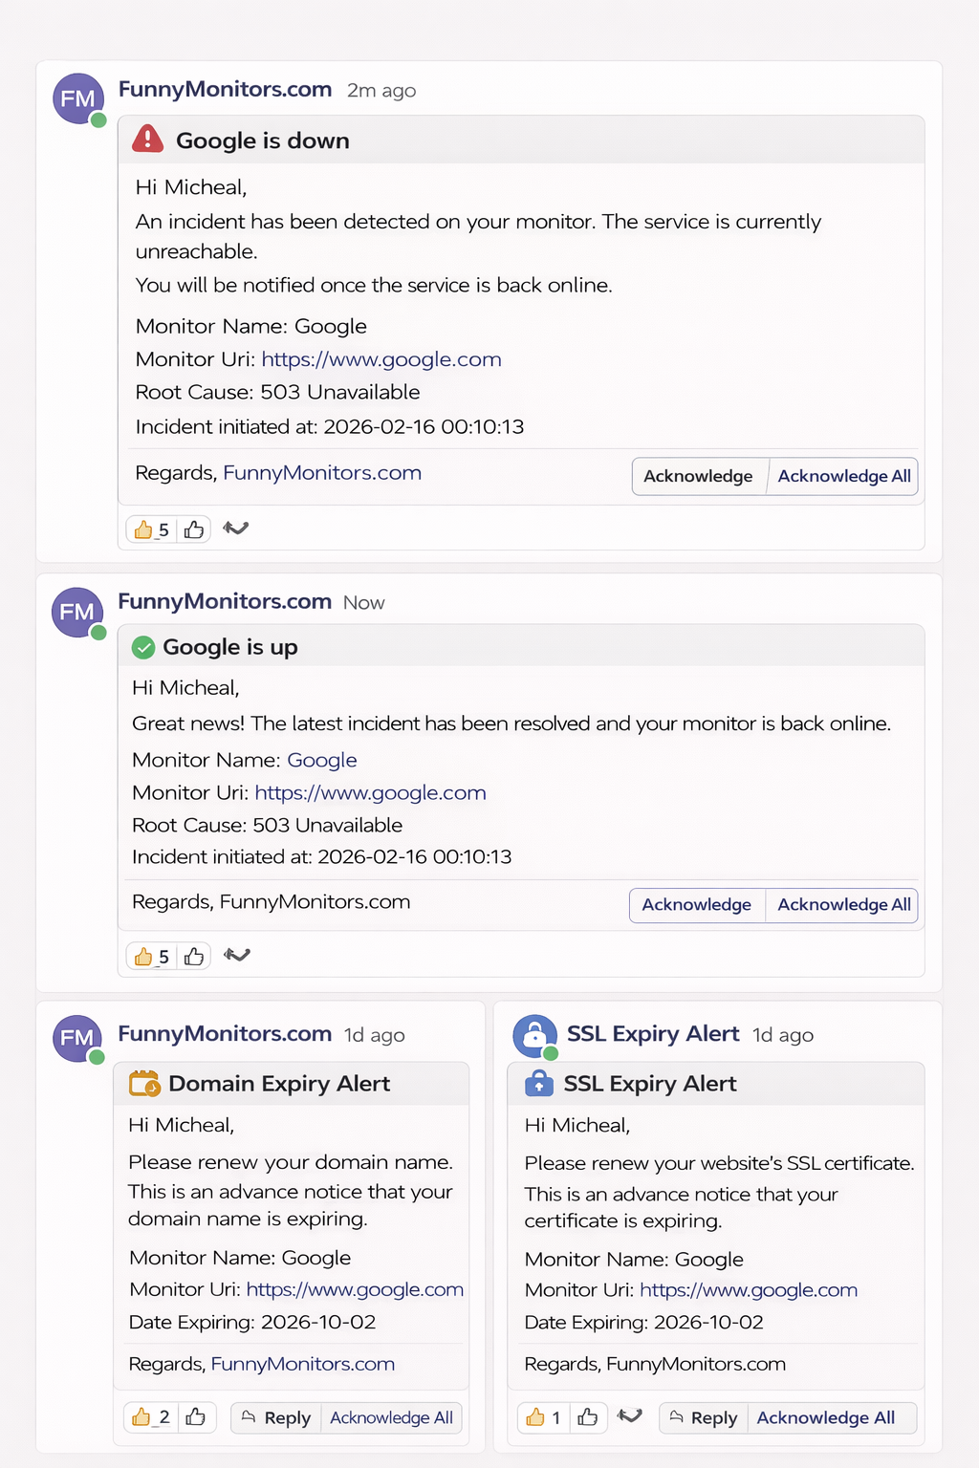This screenshot has height=1468, width=979.
Task: Click the add-reaction thumbs-up on Google is down
Action: click(x=194, y=528)
